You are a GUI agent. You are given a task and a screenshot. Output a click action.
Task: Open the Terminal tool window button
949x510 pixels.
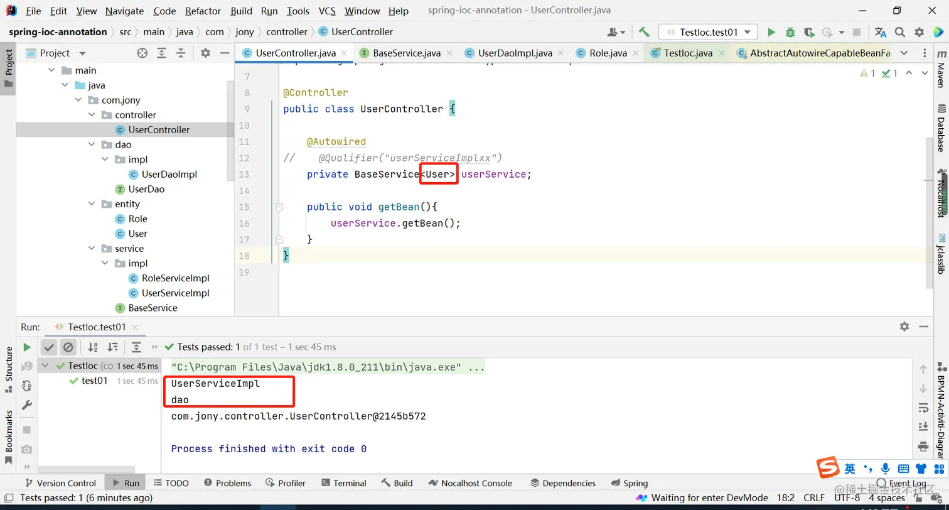click(344, 483)
